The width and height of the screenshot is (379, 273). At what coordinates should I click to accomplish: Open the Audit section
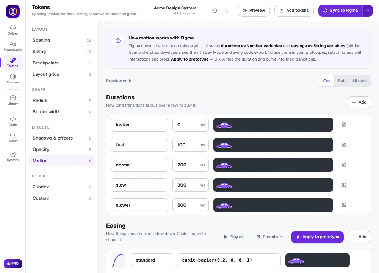13,138
